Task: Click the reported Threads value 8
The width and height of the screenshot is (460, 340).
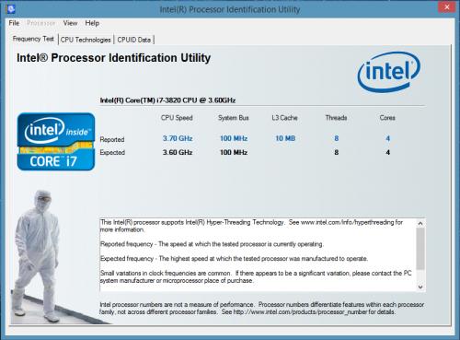Action: coord(337,138)
